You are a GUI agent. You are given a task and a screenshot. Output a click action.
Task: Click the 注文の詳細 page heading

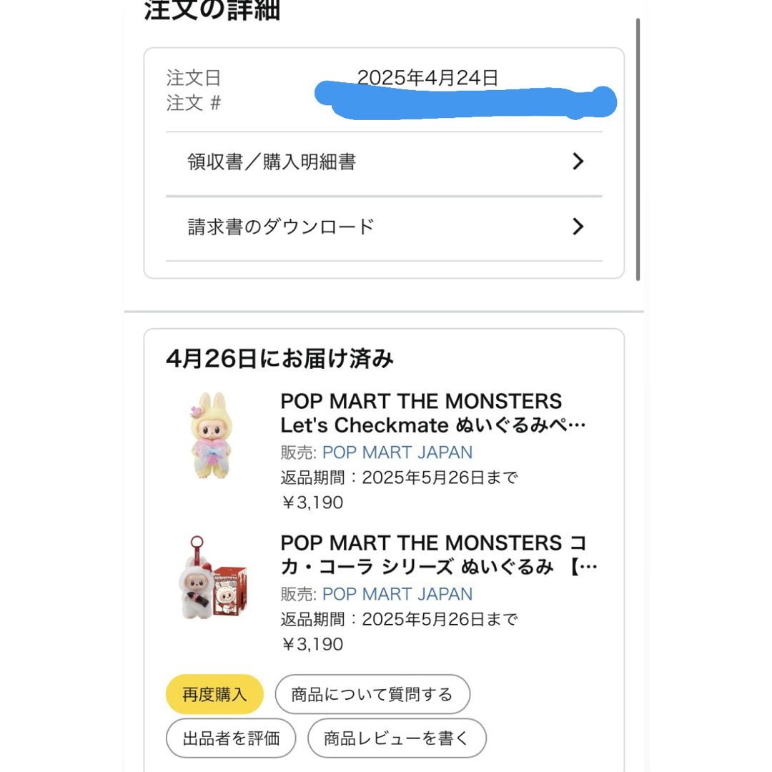point(212,10)
